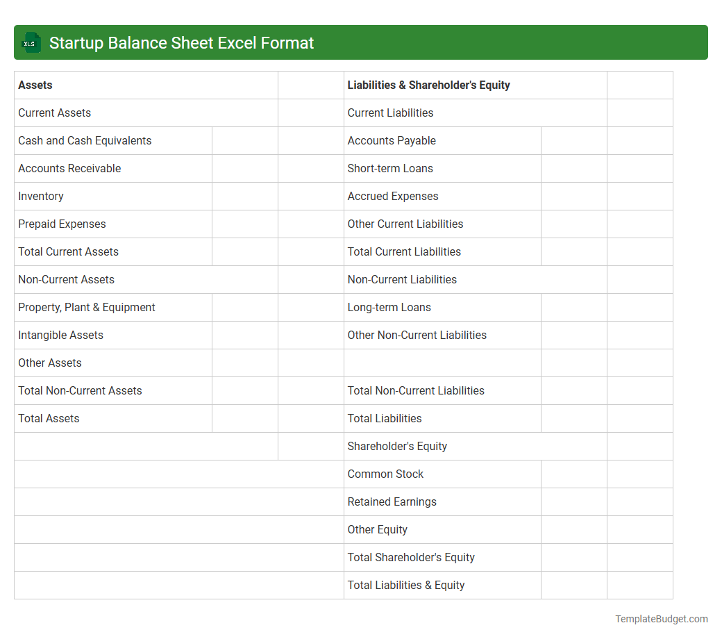Click the 'Common Stock' cell
This screenshot has height=639, width=722.
point(385,474)
